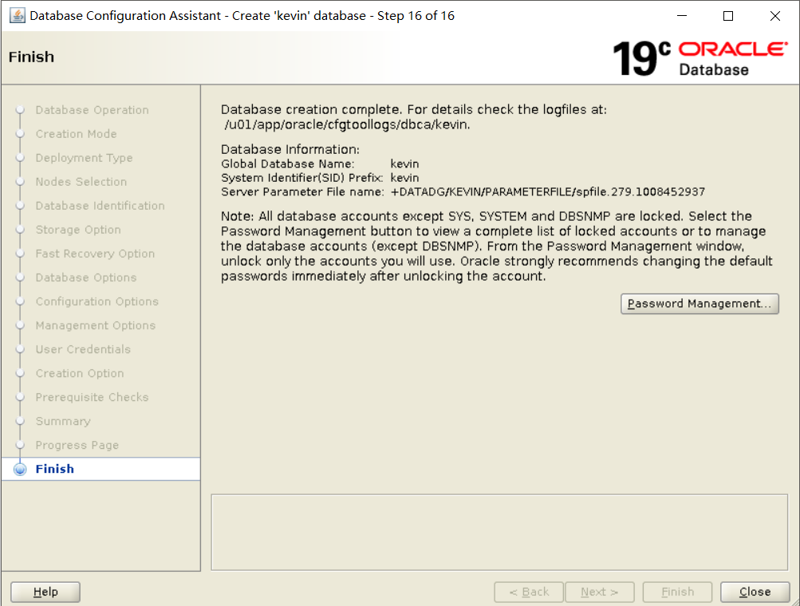The height and width of the screenshot is (606, 800).
Task: Close the window via title bar X
Action: coord(775,16)
